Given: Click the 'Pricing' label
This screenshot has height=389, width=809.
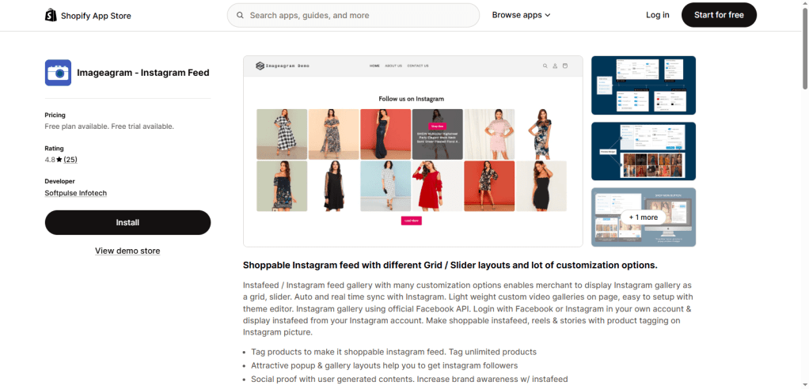Looking at the screenshot, I should [x=55, y=115].
